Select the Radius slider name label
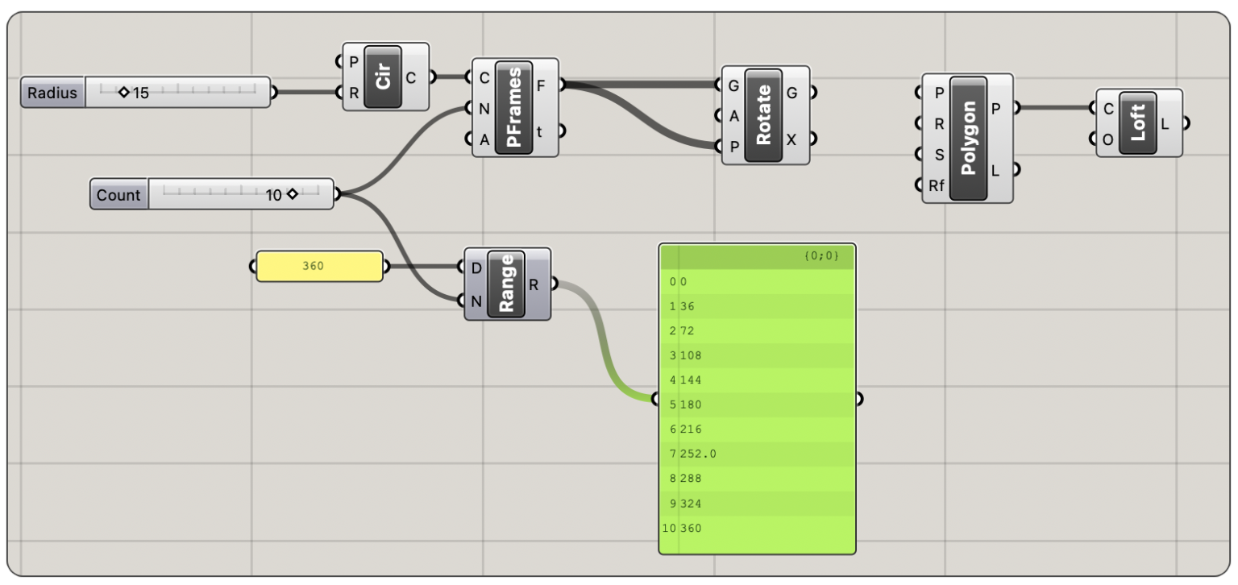This screenshot has width=1238, height=585. tap(52, 93)
